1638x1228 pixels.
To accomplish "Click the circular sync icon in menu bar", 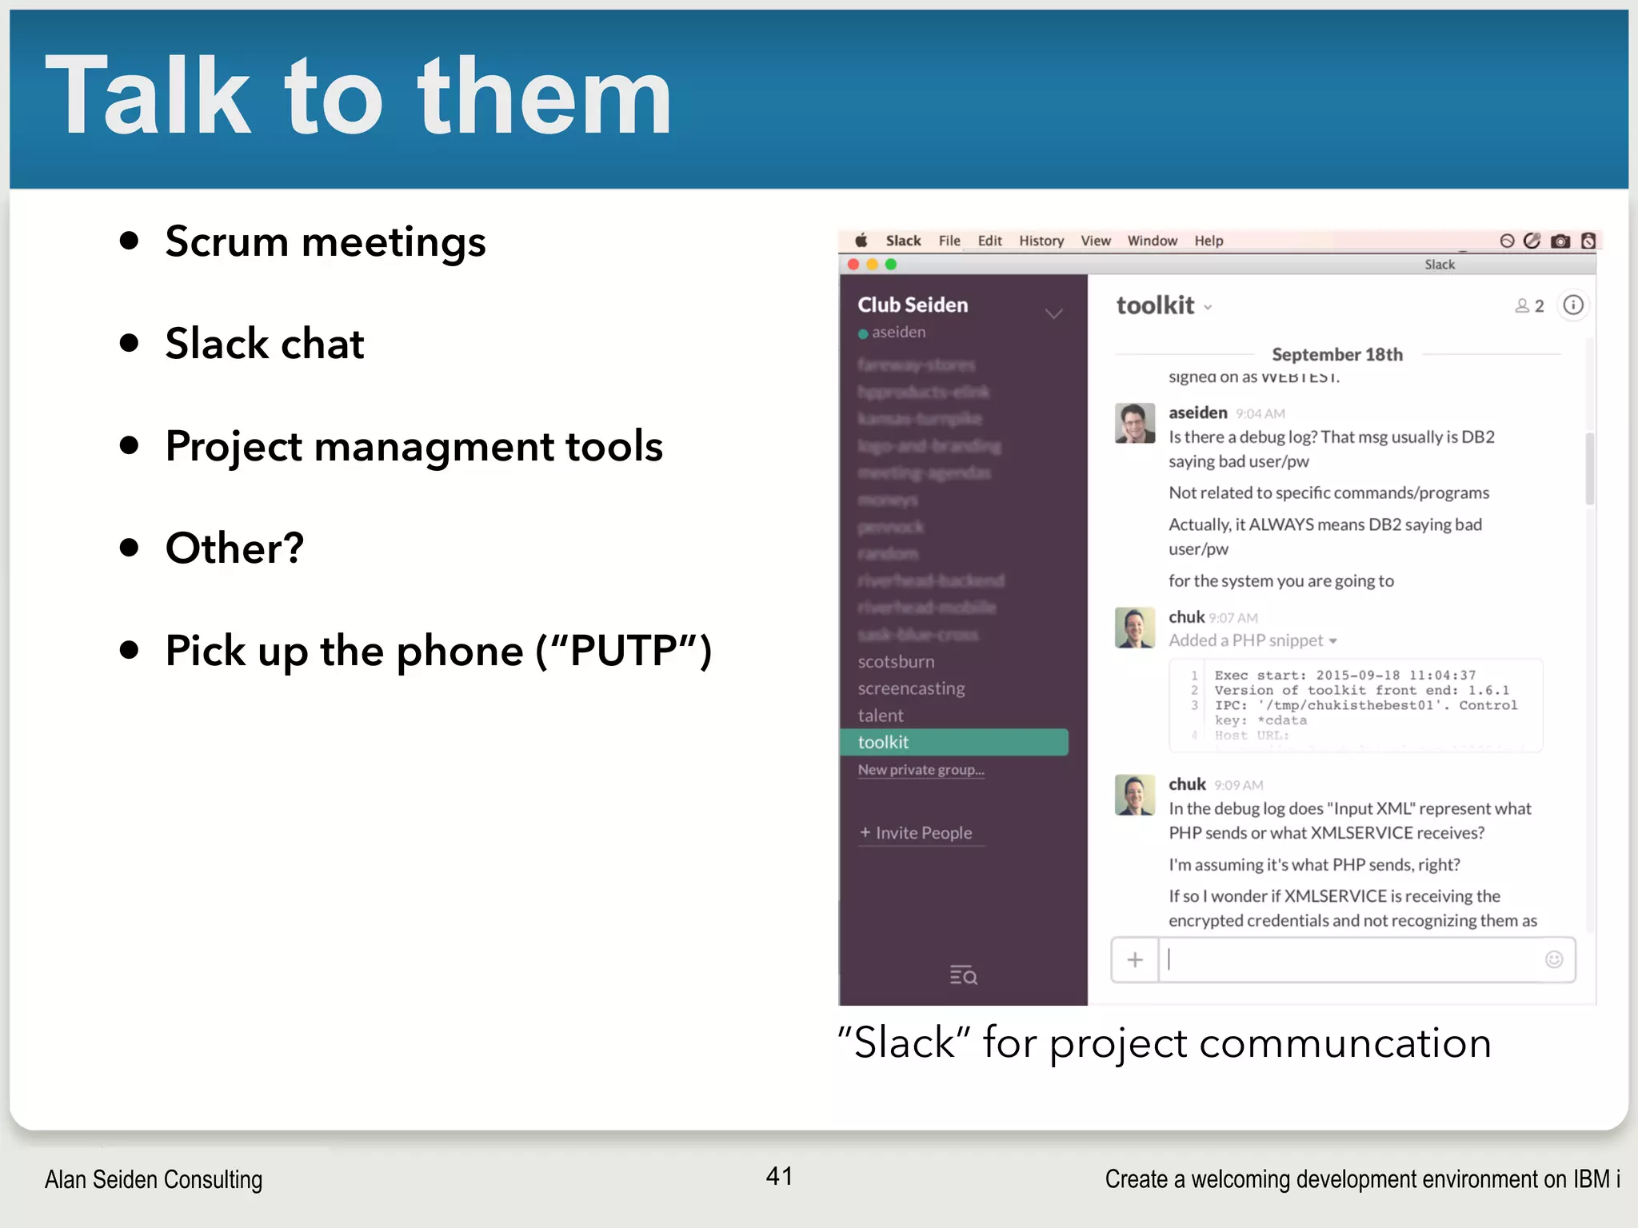I will pyautogui.click(x=1507, y=241).
